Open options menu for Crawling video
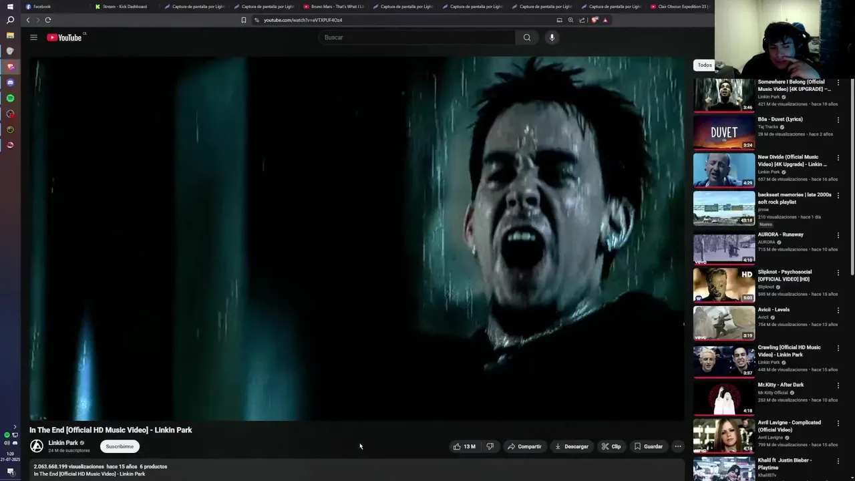Screen dimensions: 855x481 (x=838, y=349)
